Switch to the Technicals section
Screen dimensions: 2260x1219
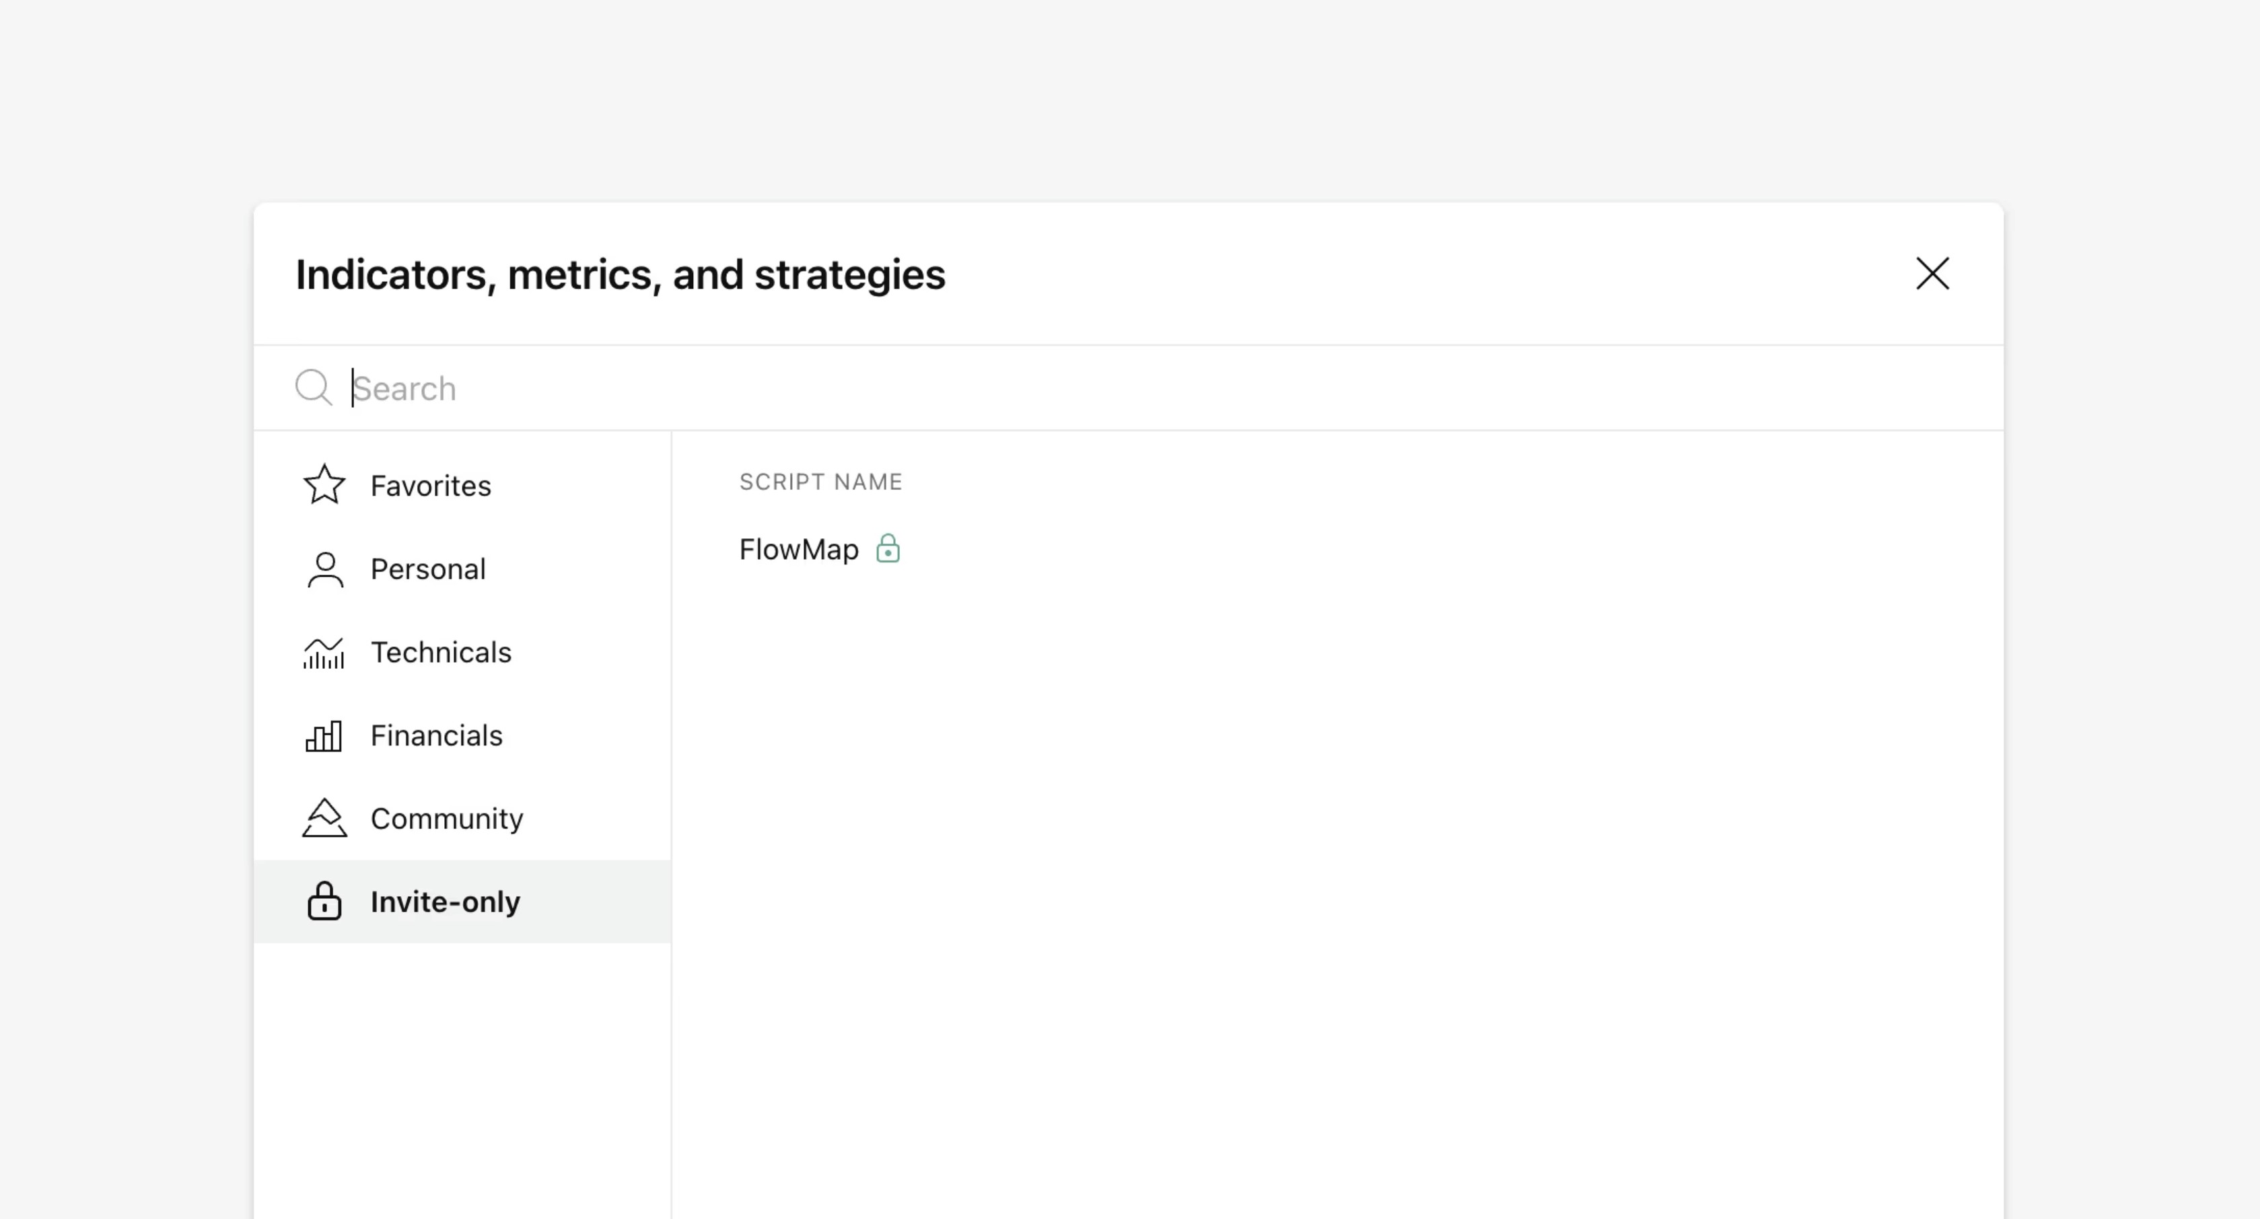(x=442, y=652)
